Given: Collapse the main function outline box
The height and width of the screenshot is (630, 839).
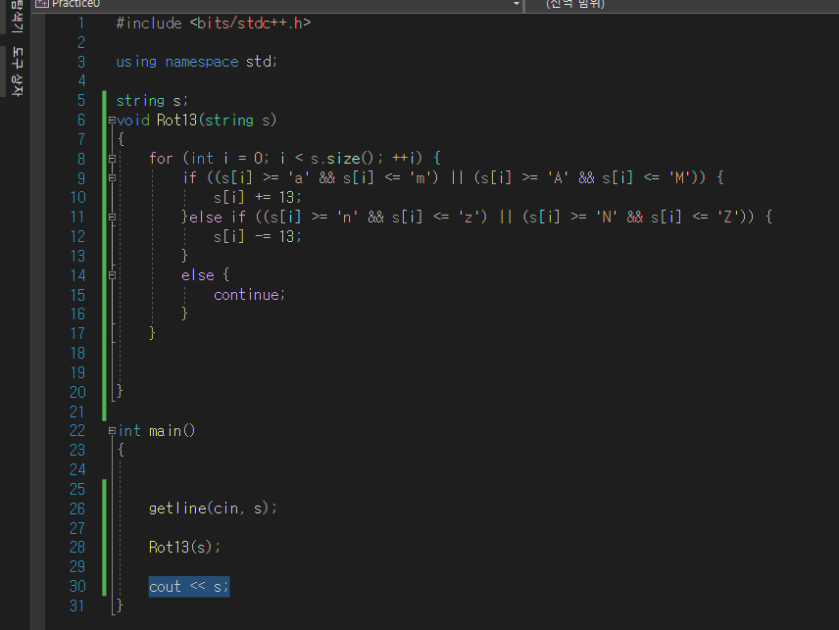Looking at the screenshot, I should point(113,431).
